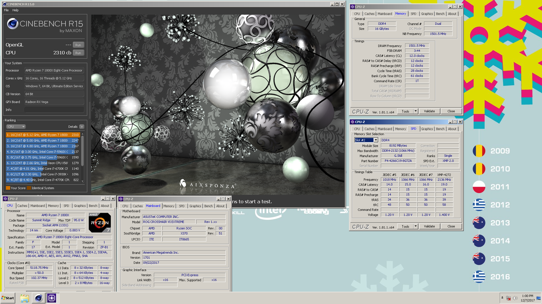Open Bench tab in CPU-Z Mainboard window

(209, 206)
